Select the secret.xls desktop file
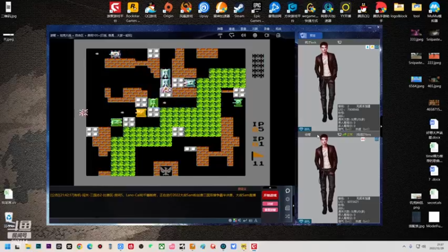This screenshot has width=448, height=252. tap(434, 197)
